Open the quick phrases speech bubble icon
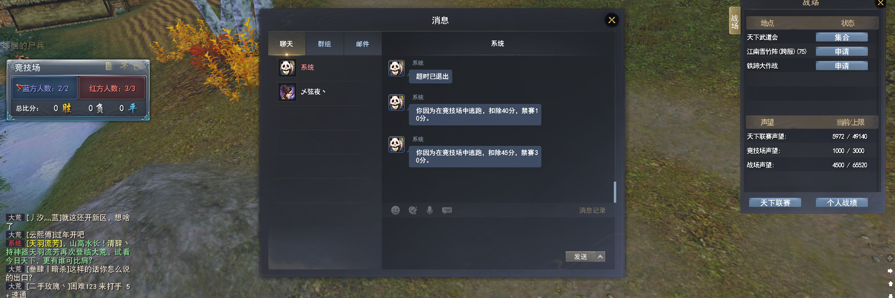This screenshot has width=895, height=298. tap(447, 210)
